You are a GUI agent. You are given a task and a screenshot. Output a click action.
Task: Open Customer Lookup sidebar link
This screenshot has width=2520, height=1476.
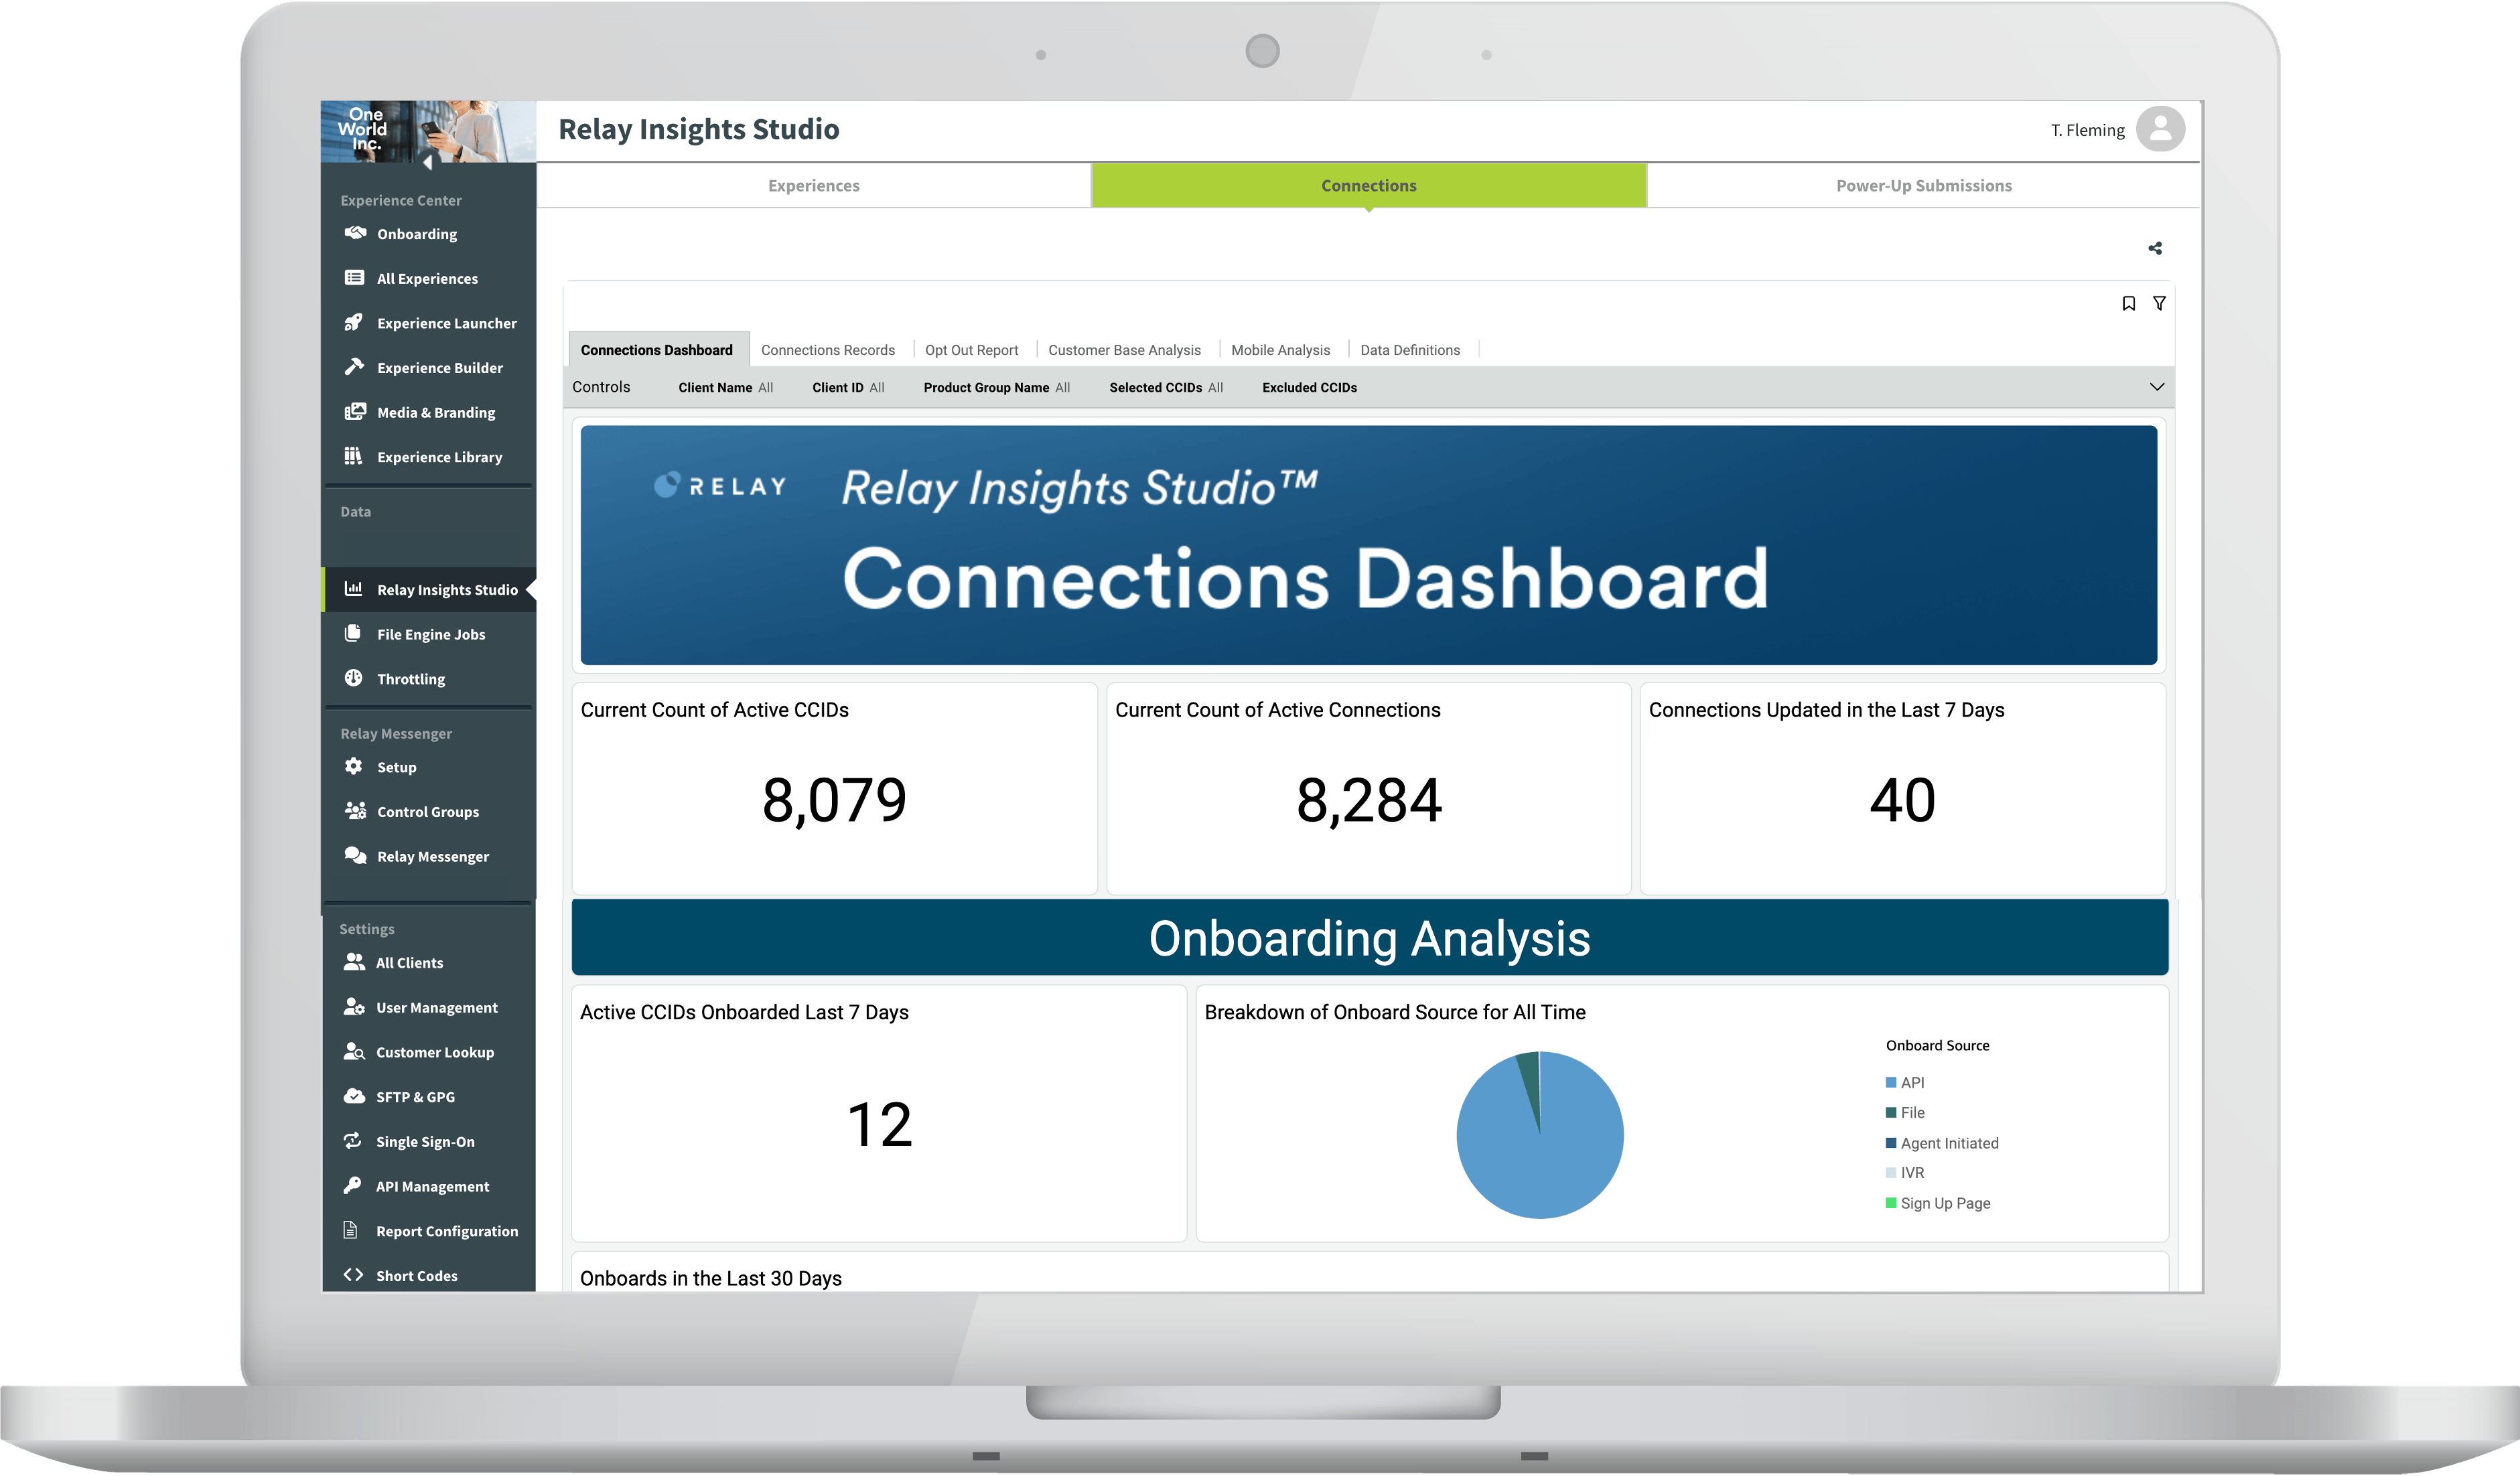[x=430, y=1052]
